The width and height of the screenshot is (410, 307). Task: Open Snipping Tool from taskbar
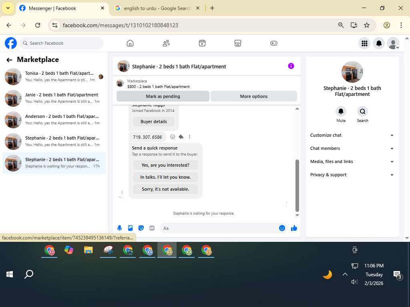[x=108, y=250]
